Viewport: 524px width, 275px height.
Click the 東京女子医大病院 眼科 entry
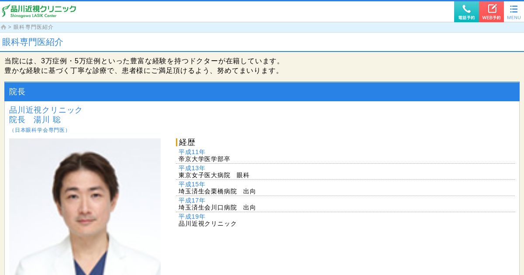(x=214, y=175)
